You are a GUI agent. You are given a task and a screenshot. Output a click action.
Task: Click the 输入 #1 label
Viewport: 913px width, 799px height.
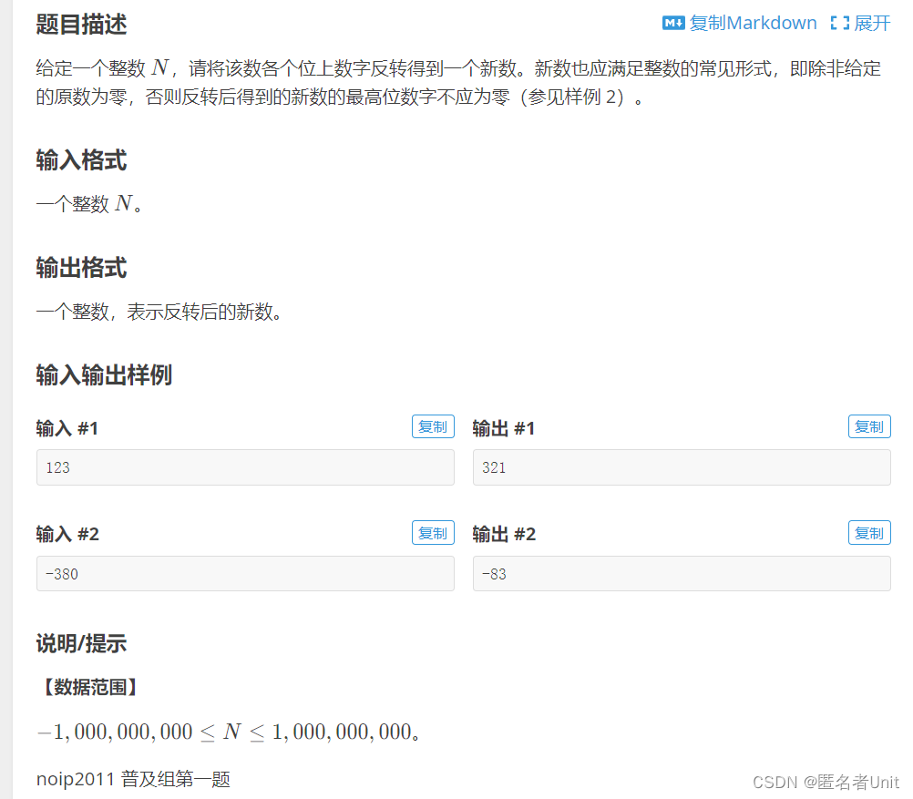(x=67, y=428)
